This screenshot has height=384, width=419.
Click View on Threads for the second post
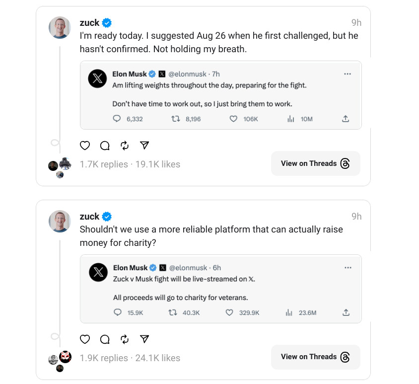pyautogui.click(x=315, y=357)
